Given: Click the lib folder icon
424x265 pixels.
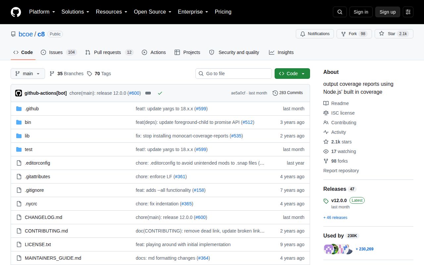Looking at the screenshot, I should pyautogui.click(x=19, y=136).
